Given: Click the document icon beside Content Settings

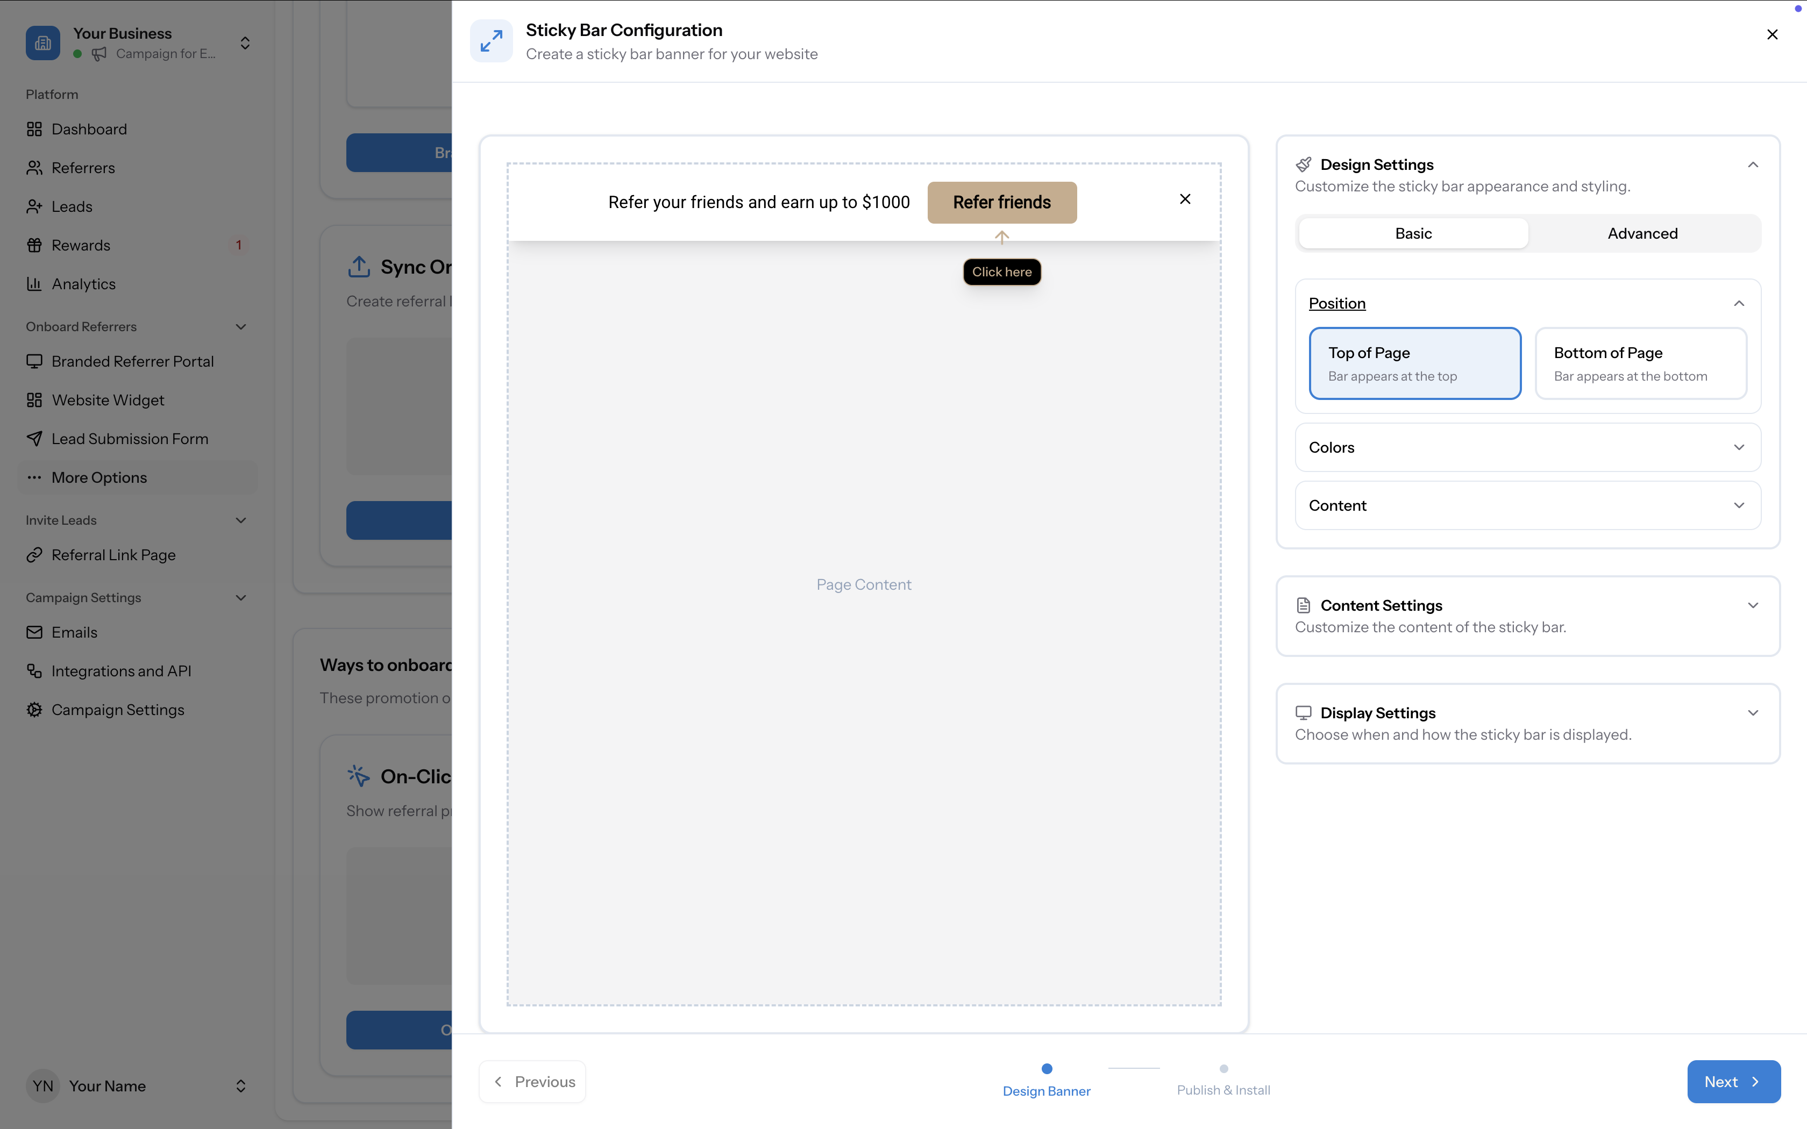Looking at the screenshot, I should [x=1304, y=605].
